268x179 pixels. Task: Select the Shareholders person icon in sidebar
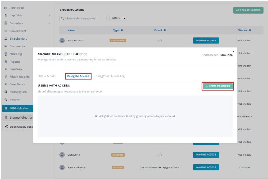6,38
